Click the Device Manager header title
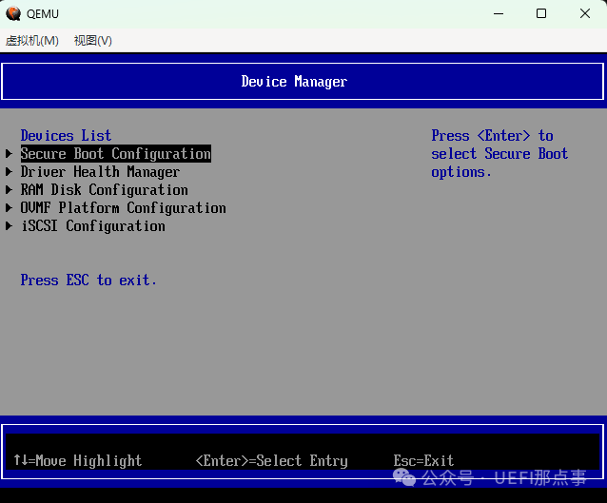The width and height of the screenshot is (607, 503). [294, 82]
